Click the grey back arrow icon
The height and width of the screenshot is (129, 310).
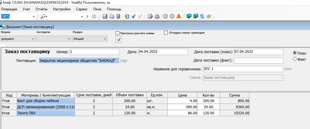pyautogui.click(x=165, y=16)
